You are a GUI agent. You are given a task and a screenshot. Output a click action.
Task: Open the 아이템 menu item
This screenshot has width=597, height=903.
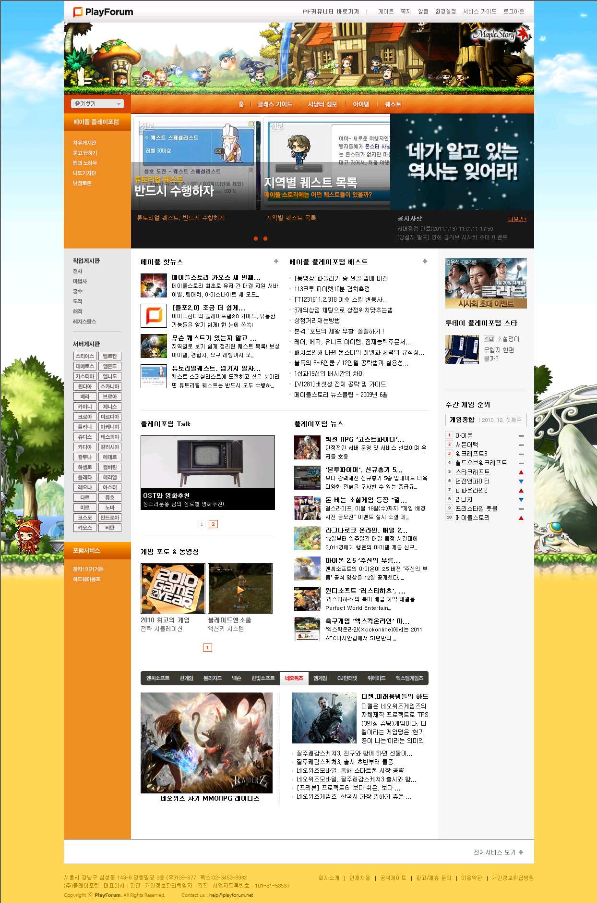pos(361,104)
